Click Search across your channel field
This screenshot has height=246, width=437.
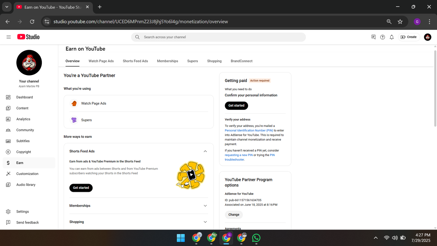(218, 37)
